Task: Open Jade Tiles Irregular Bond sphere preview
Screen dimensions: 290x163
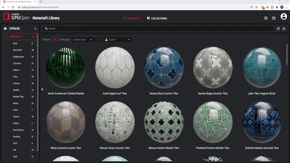Action: (262, 67)
